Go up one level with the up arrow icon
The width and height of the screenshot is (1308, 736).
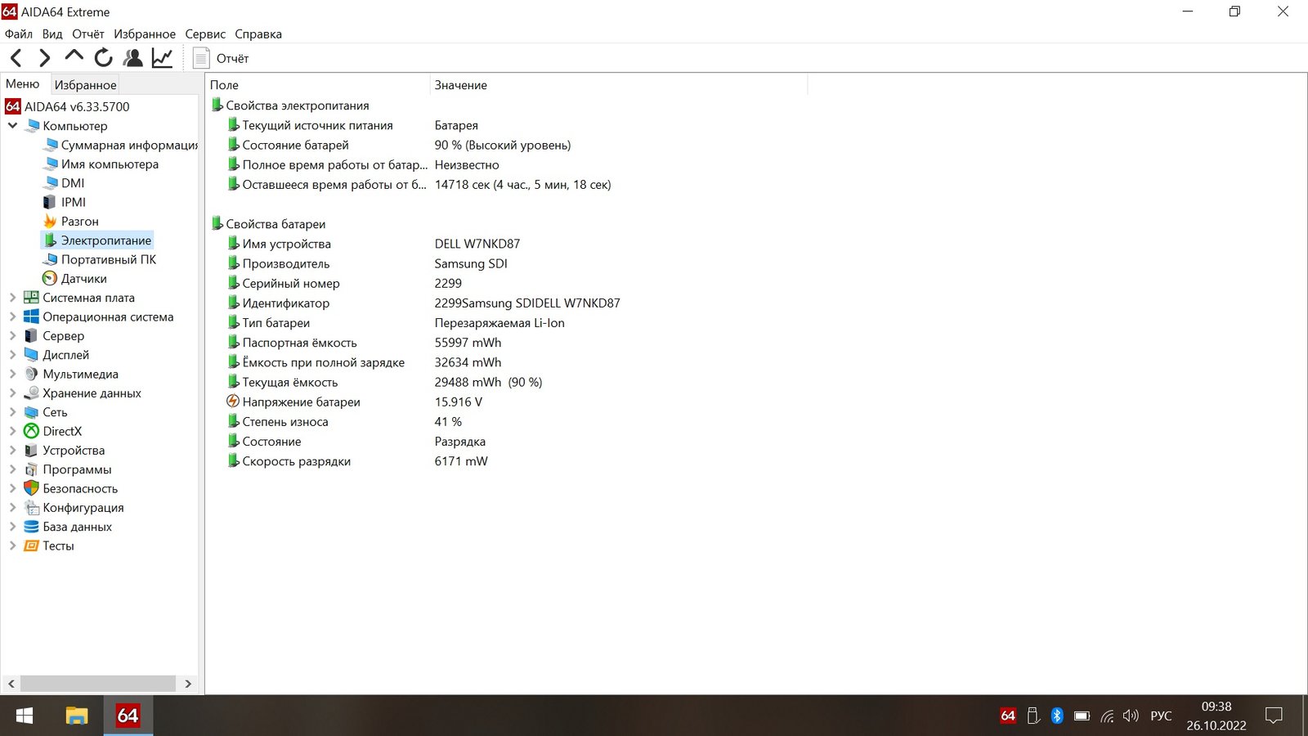[74, 56]
